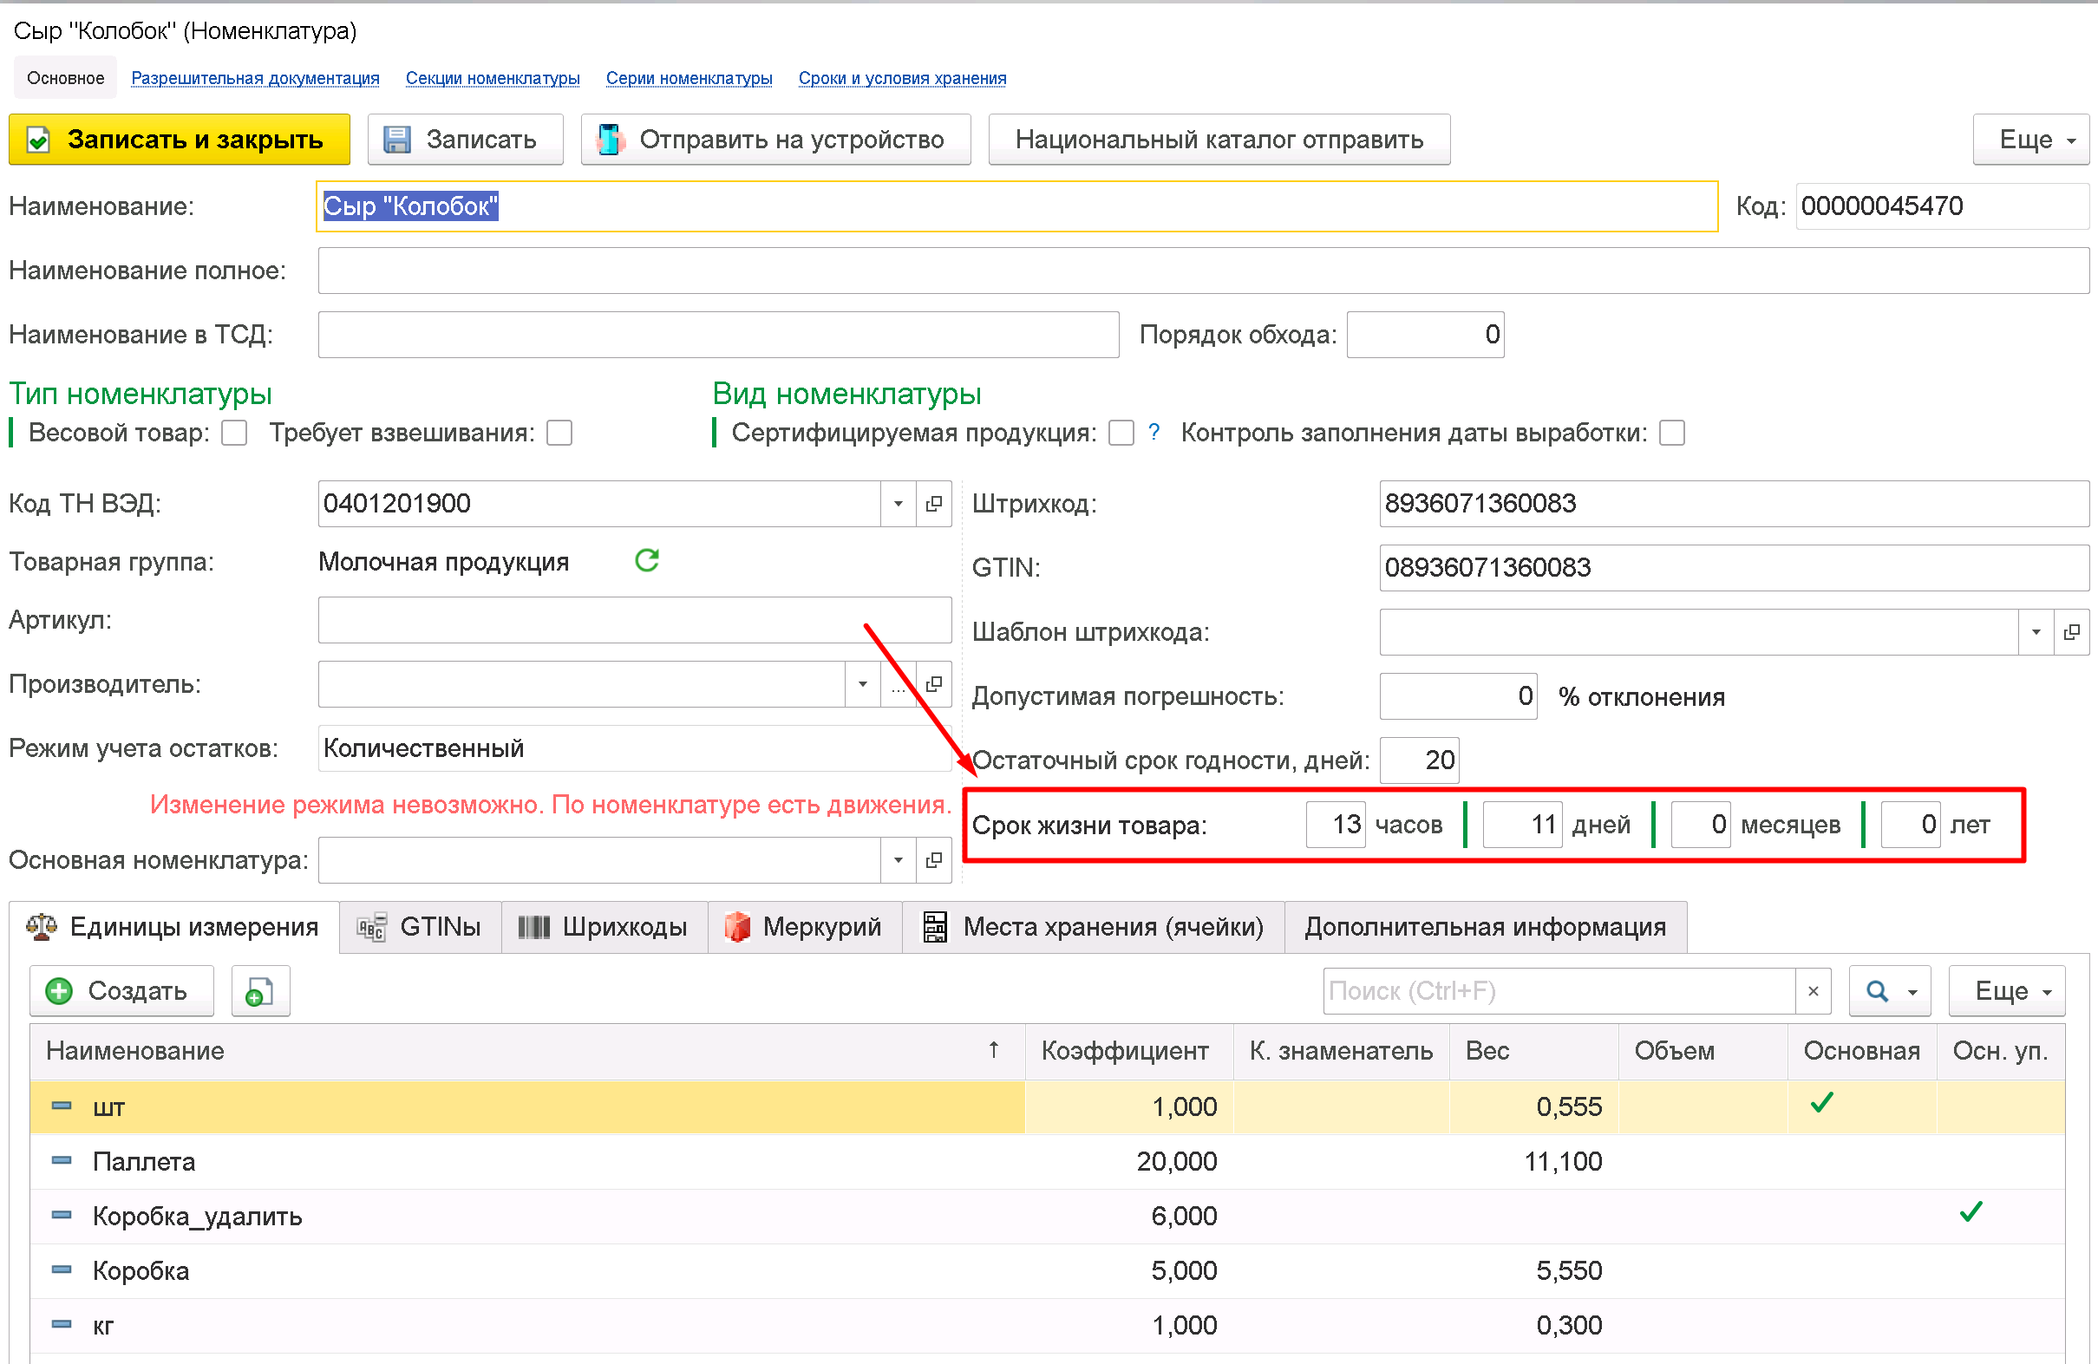Click the Наименование в ТСД field
The width and height of the screenshot is (2098, 1364).
pyautogui.click(x=717, y=335)
